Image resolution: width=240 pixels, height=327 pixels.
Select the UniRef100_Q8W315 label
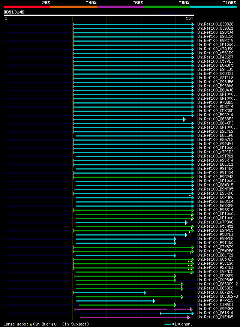215,185
